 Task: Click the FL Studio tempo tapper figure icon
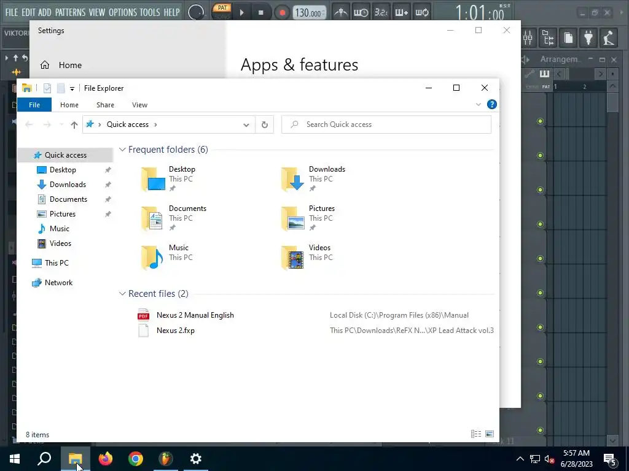click(x=608, y=38)
